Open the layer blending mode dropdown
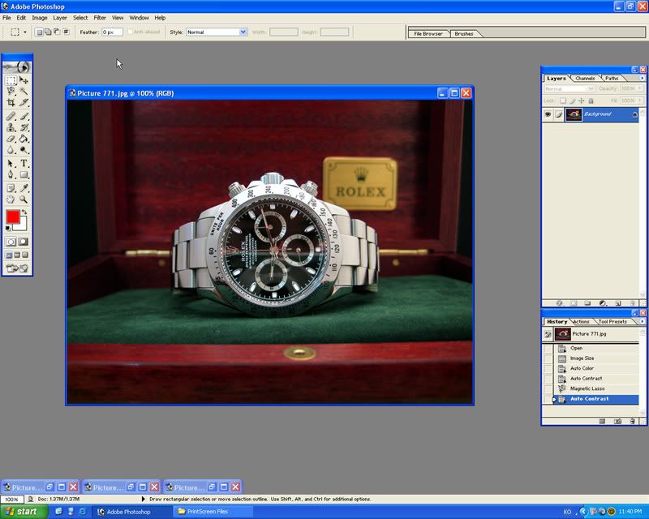Viewport: 649px width, 519px height. (x=569, y=88)
